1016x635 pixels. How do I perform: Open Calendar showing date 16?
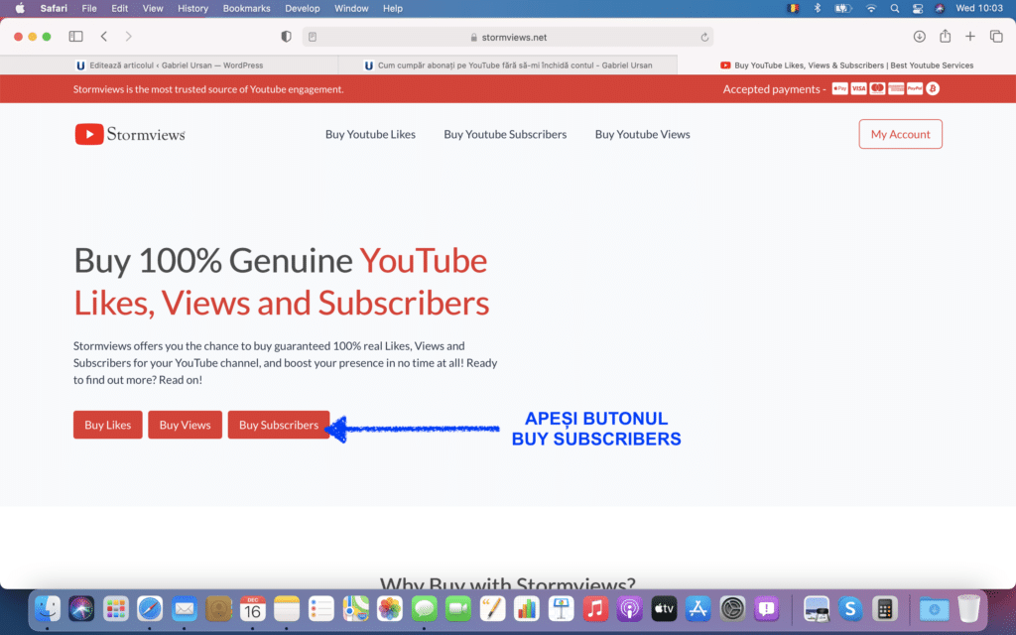(253, 608)
